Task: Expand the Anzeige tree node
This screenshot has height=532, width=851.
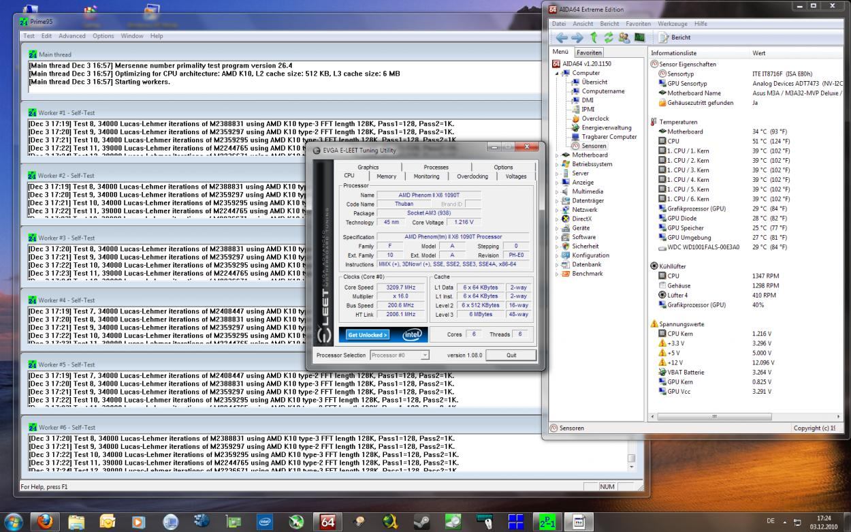Action: pos(557,183)
